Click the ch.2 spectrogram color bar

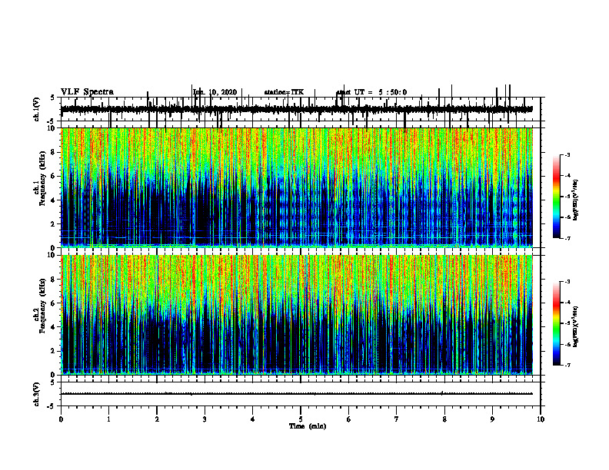556,323
